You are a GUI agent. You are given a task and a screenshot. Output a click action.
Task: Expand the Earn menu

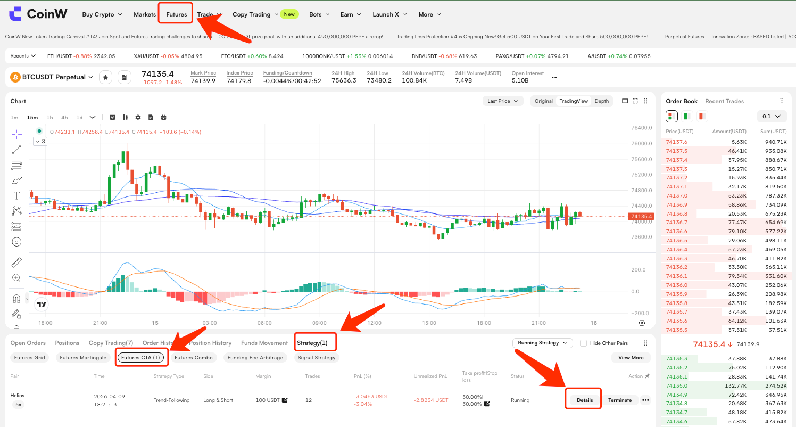(351, 14)
